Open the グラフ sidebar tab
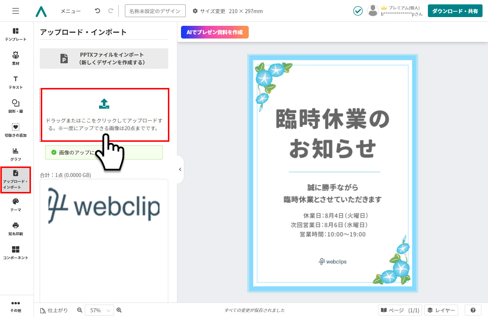488x317 pixels. [16, 154]
